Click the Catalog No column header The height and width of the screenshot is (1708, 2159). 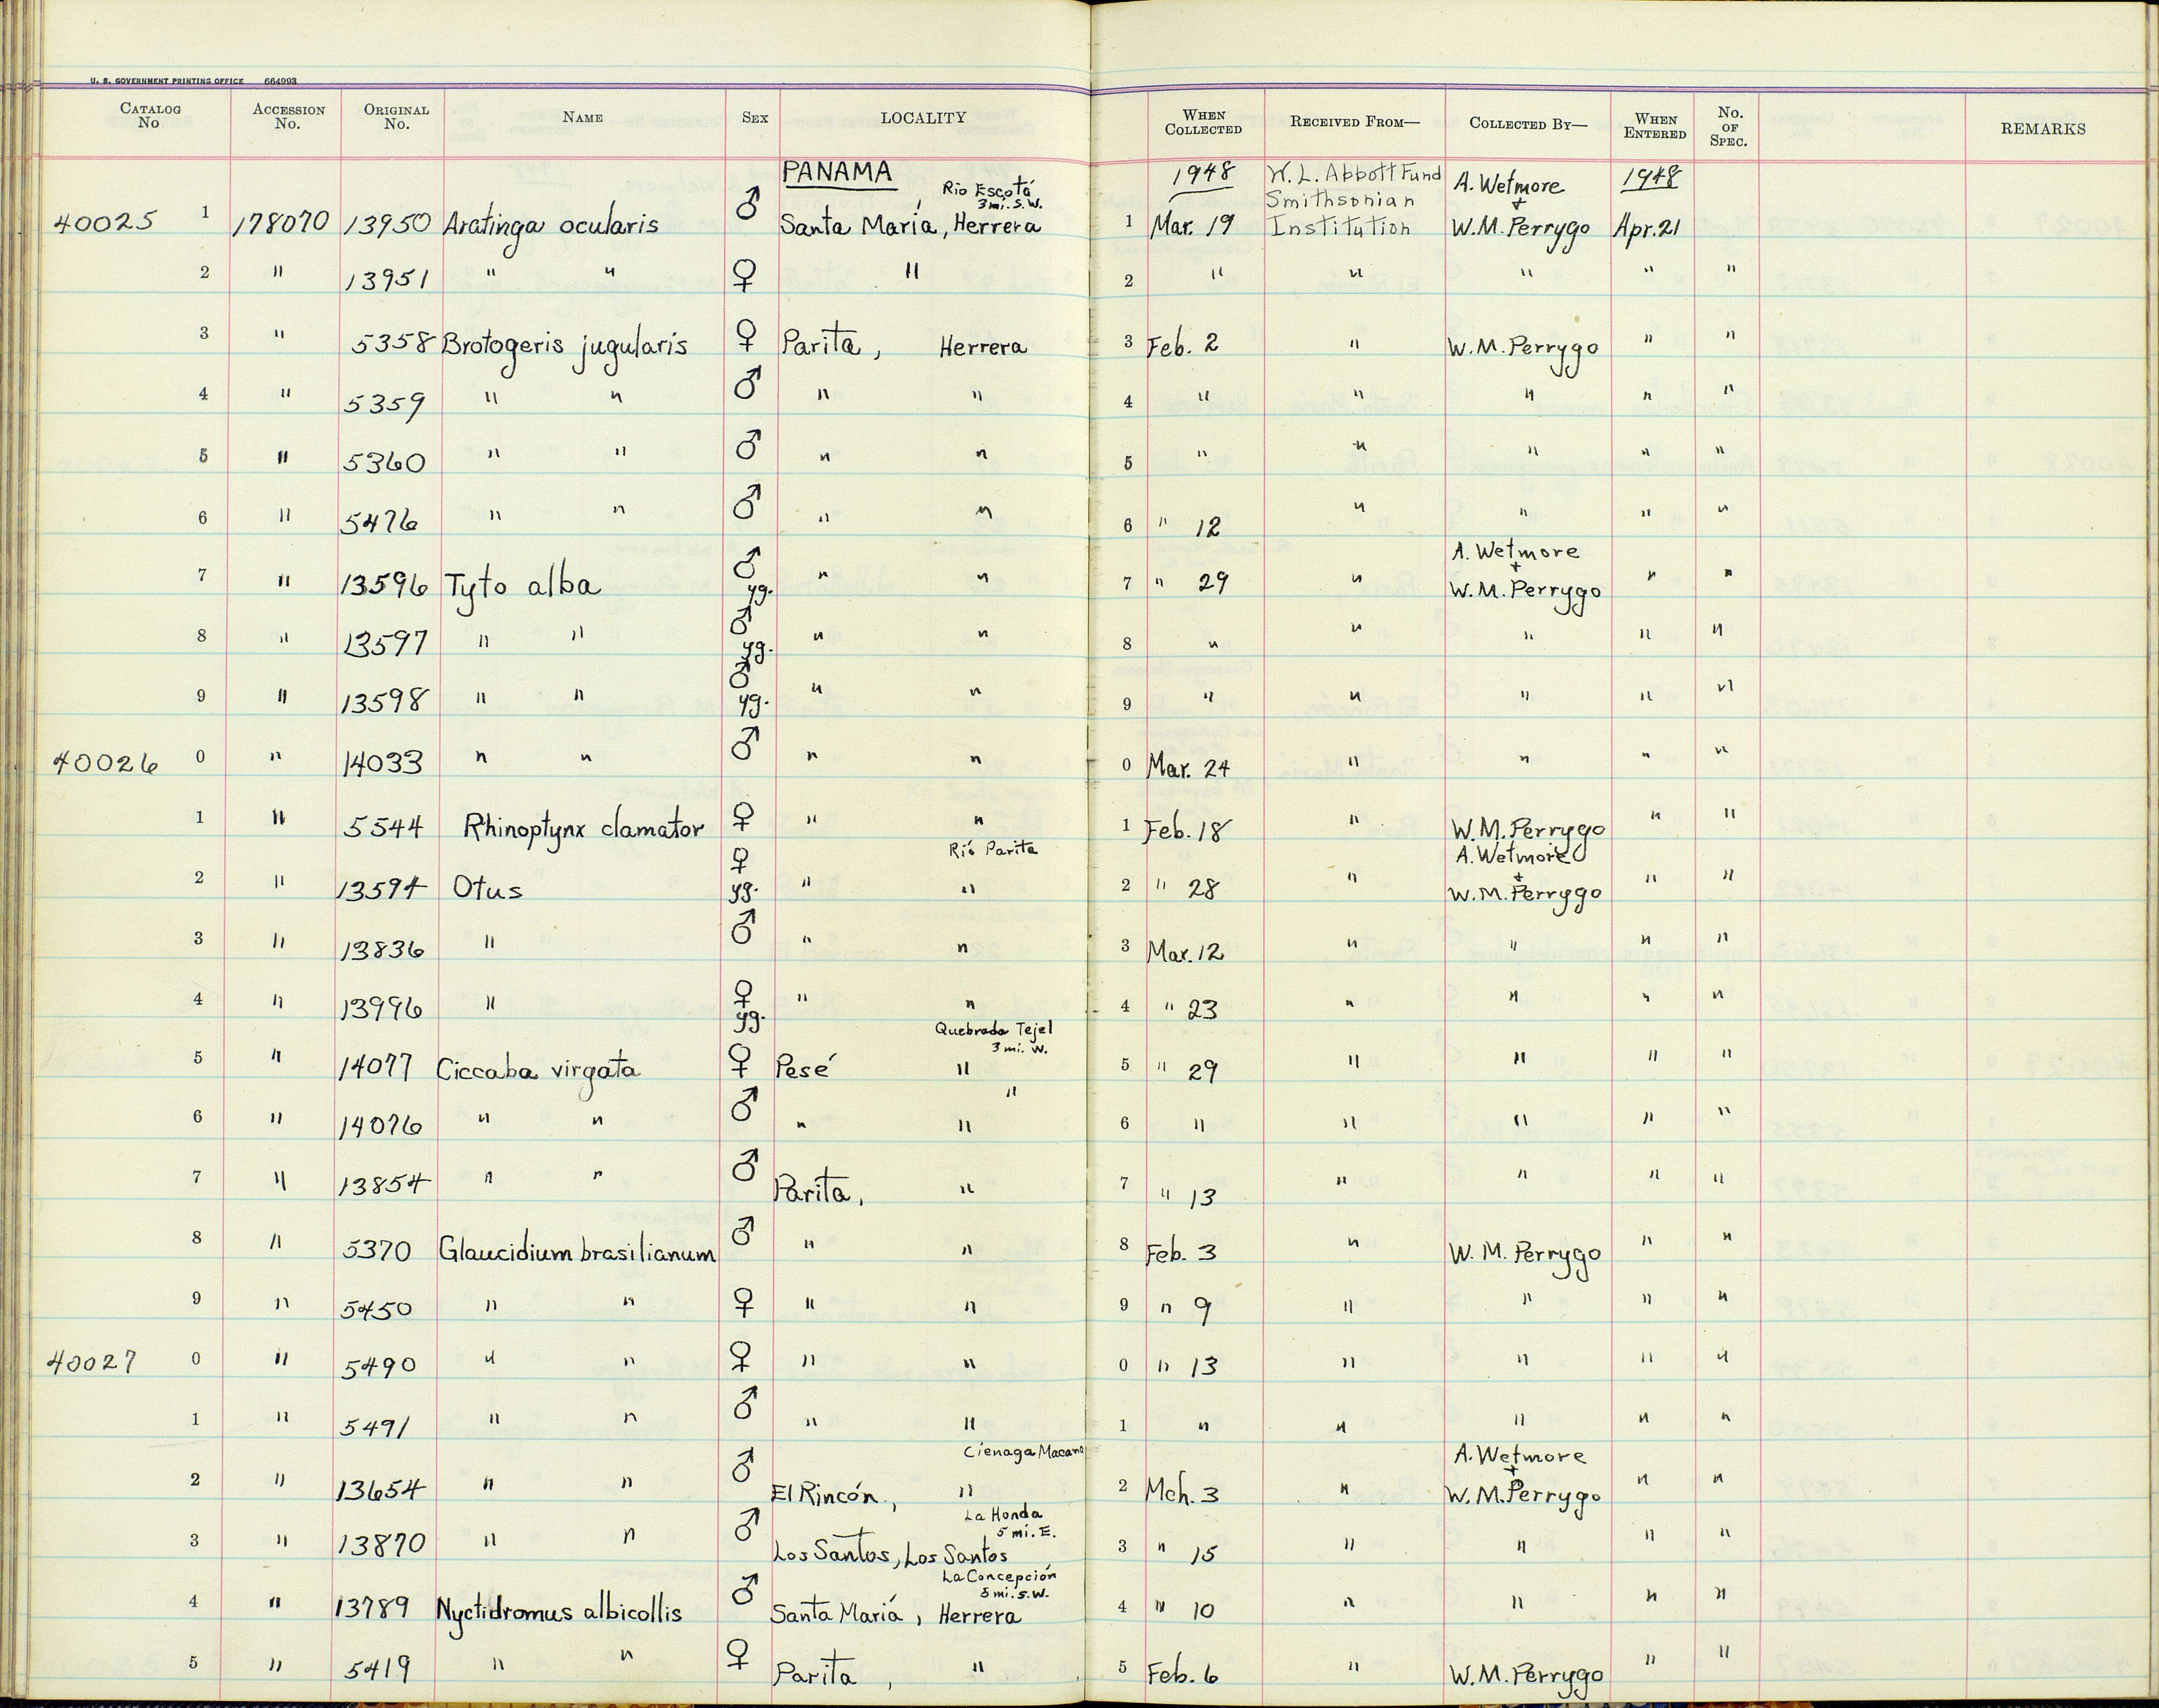pos(150,115)
